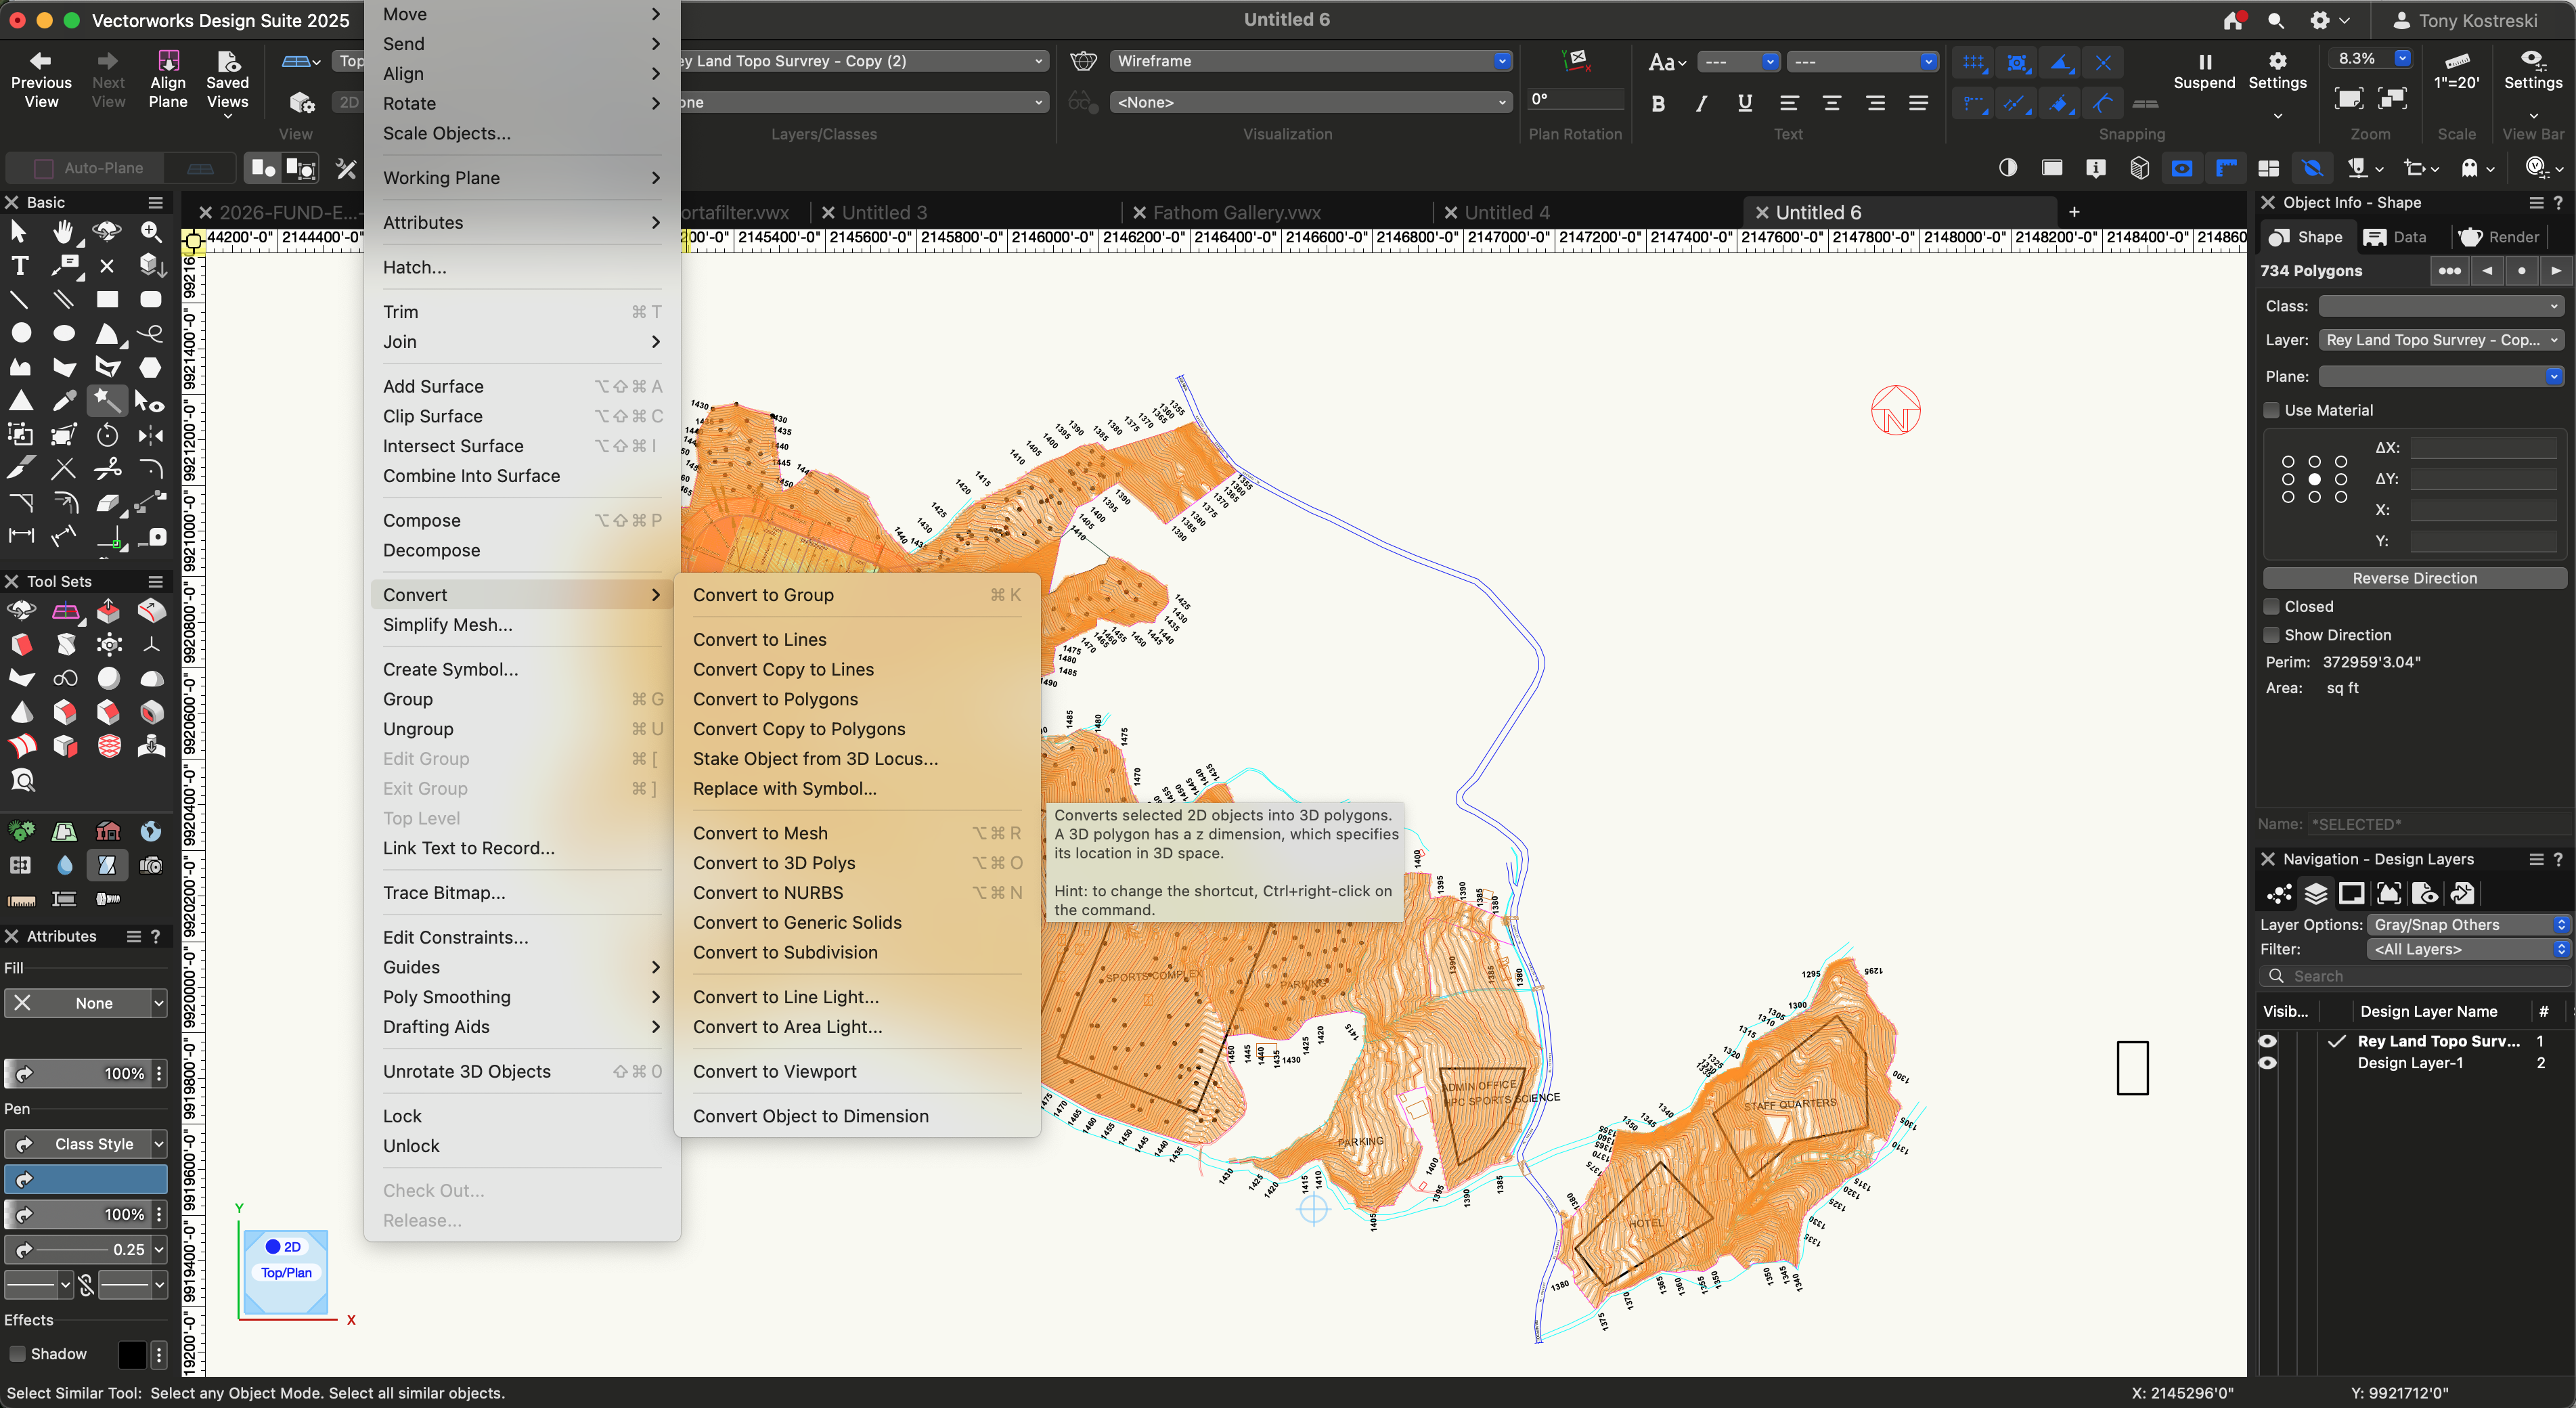Open the Fill None style dropdown
This screenshot has height=1408, width=2576.
pyautogui.click(x=86, y=1003)
